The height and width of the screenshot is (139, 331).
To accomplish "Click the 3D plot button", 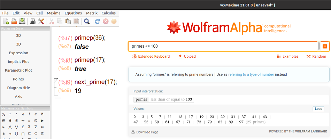I will tap(18, 44).
